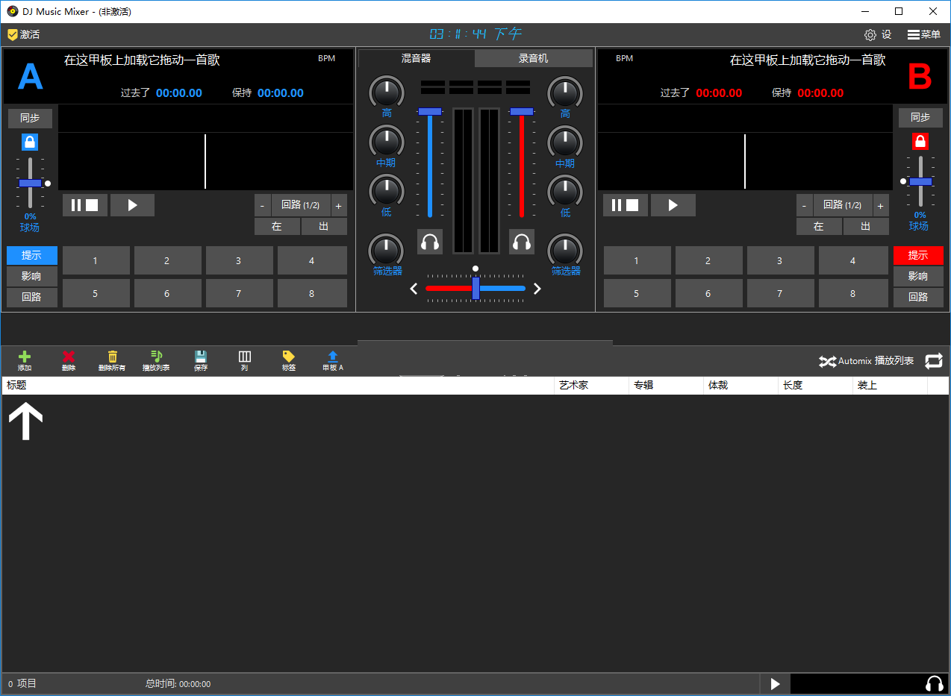Click Deck B cue pad 4

coord(853,261)
